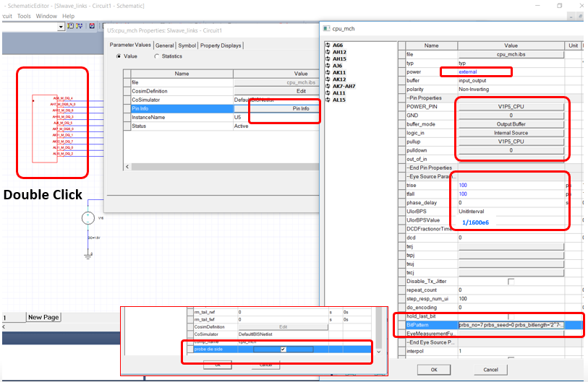
Task: Click the cpu_mch.ibs file button in cpu_mch dialog
Action: (x=511, y=54)
